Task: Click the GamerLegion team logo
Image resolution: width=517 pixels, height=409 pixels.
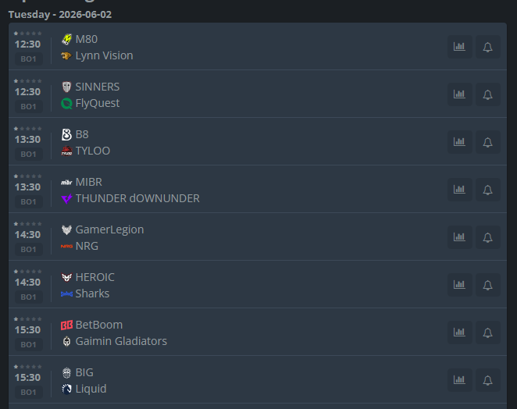Action: click(66, 229)
